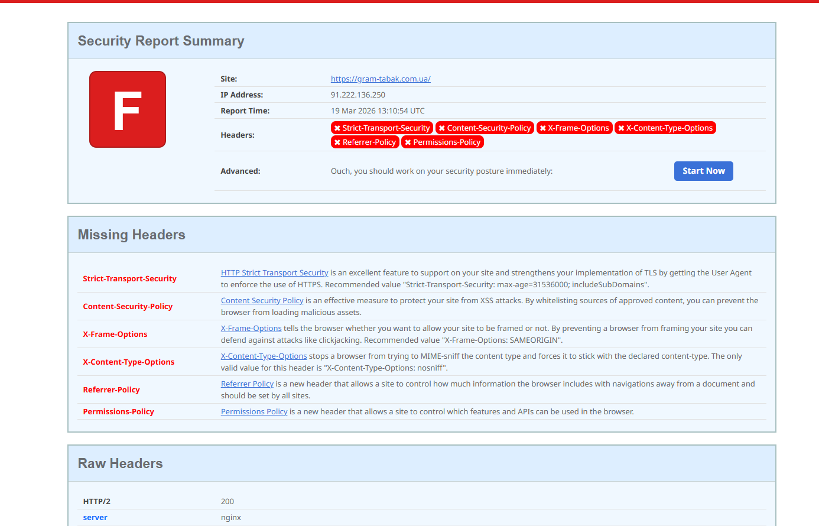The height and width of the screenshot is (526, 819).
Task: Click the Missing Headers heading
Action: (132, 235)
